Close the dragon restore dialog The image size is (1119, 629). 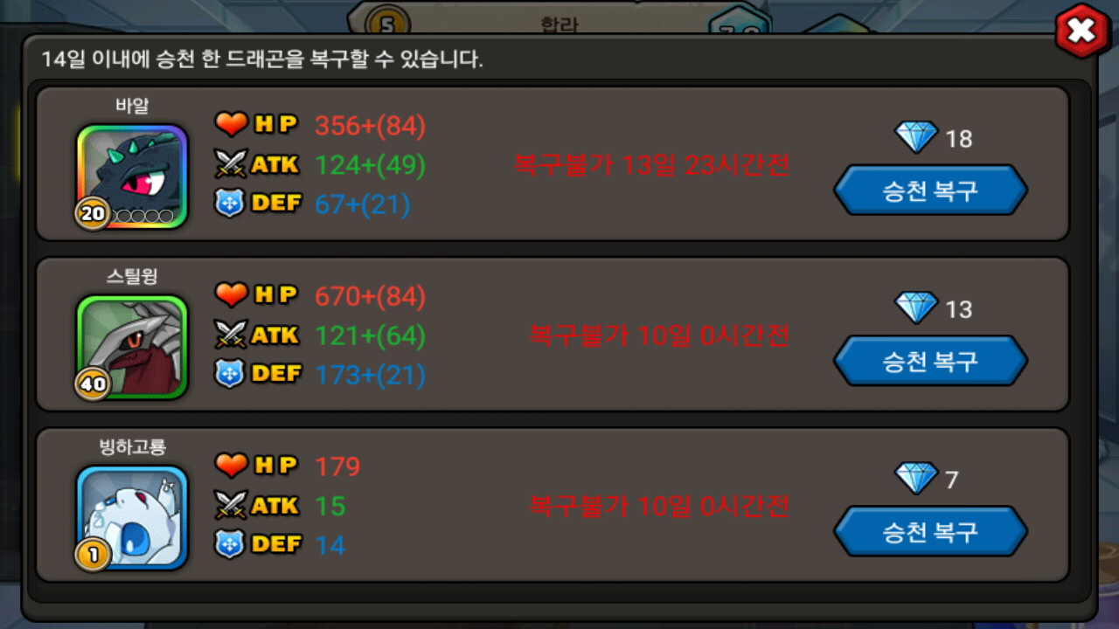pos(1082,32)
